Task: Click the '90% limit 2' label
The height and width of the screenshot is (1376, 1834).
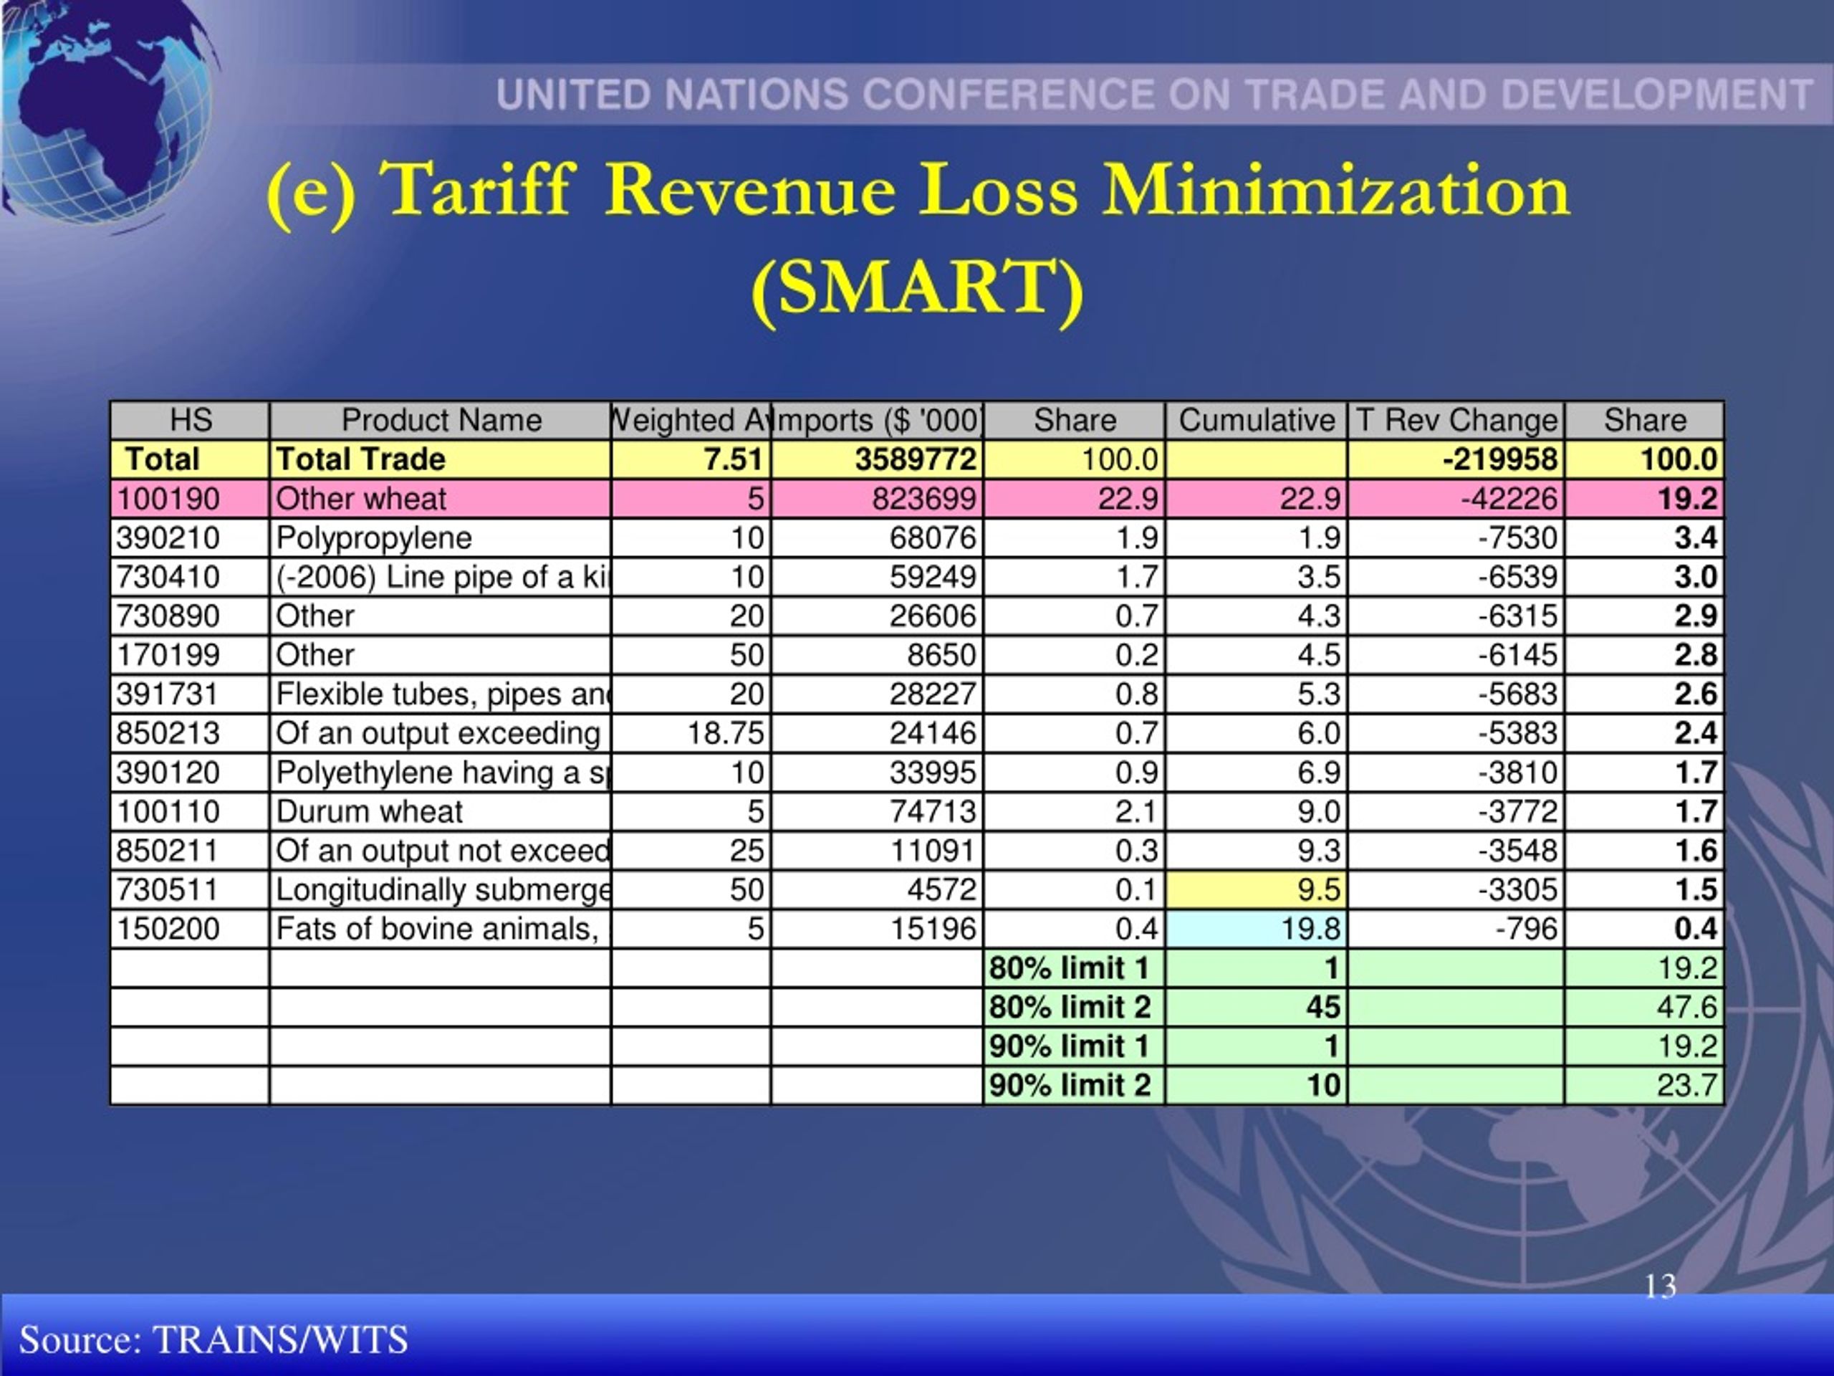Action: coord(1074,1085)
